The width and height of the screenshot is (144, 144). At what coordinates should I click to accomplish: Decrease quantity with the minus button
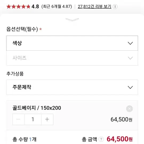click(18, 119)
